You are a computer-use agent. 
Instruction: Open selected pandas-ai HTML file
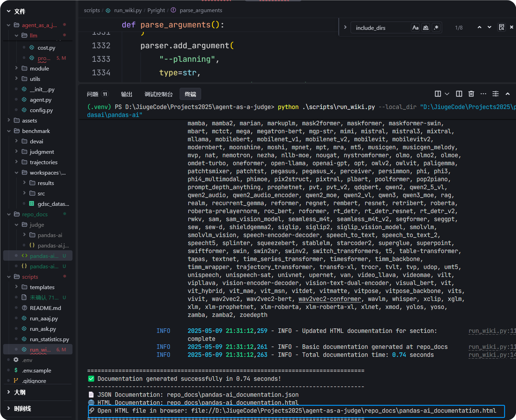tap(38, 256)
